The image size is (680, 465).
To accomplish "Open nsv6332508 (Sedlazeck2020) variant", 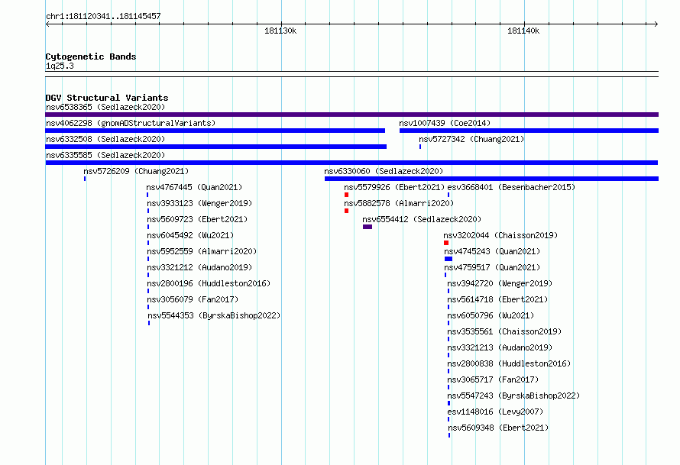I will (105, 139).
